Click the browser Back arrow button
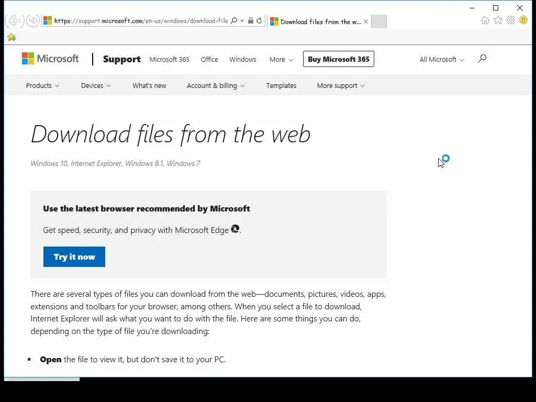The height and width of the screenshot is (402, 536). [14, 21]
